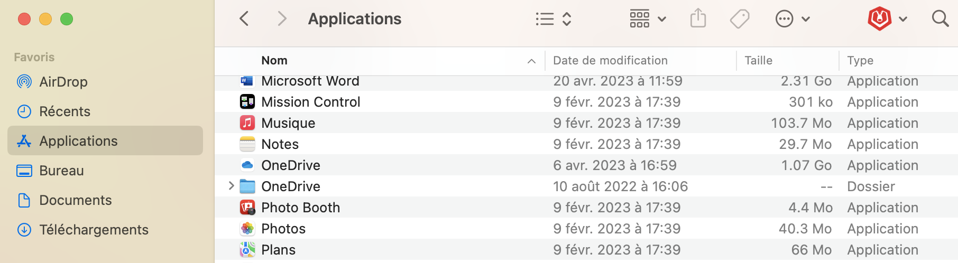Open the red shield extension dropdown
This screenshot has height=263, width=958.
click(887, 19)
